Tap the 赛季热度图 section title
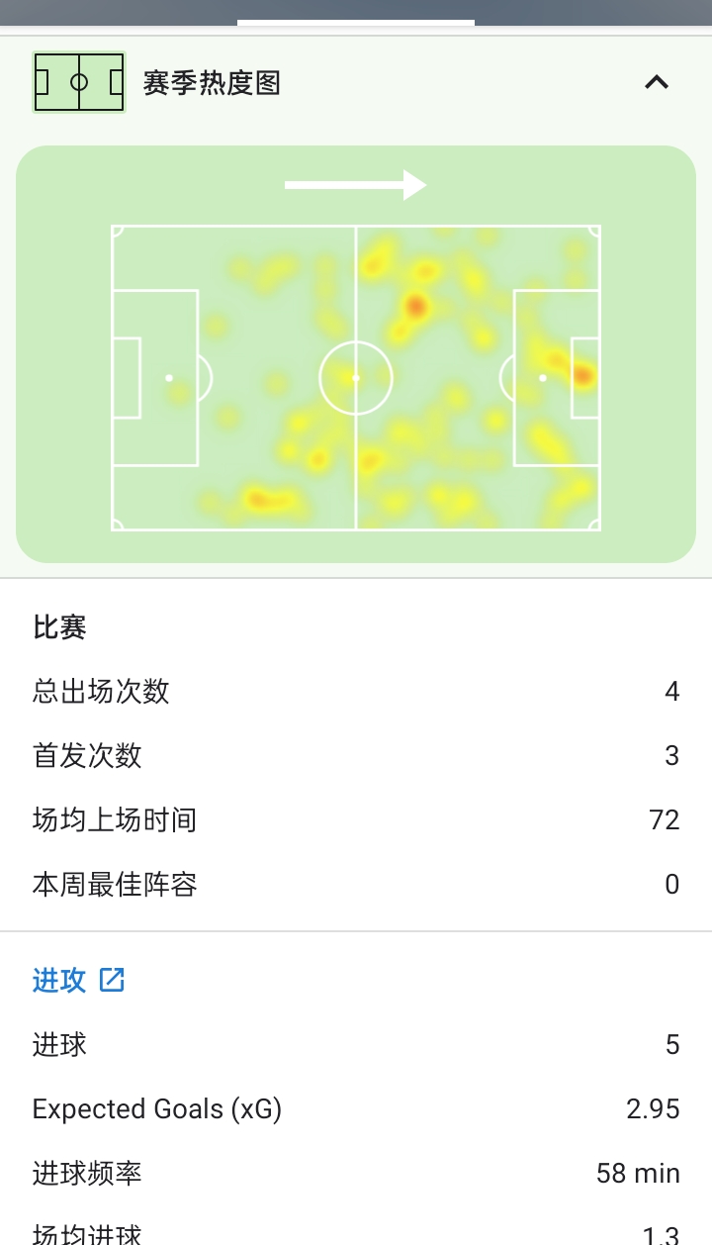 (x=212, y=83)
